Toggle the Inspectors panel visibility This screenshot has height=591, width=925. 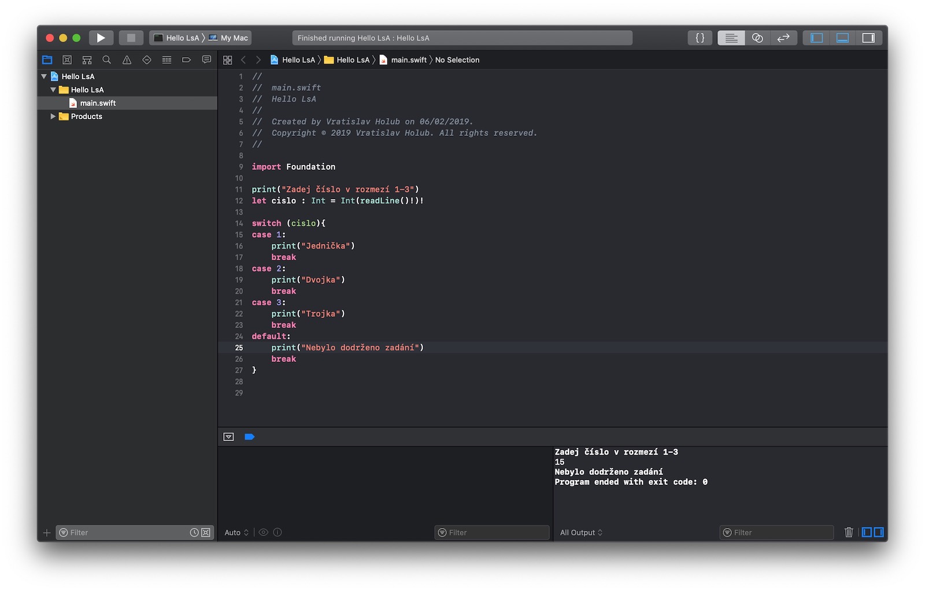[868, 38]
